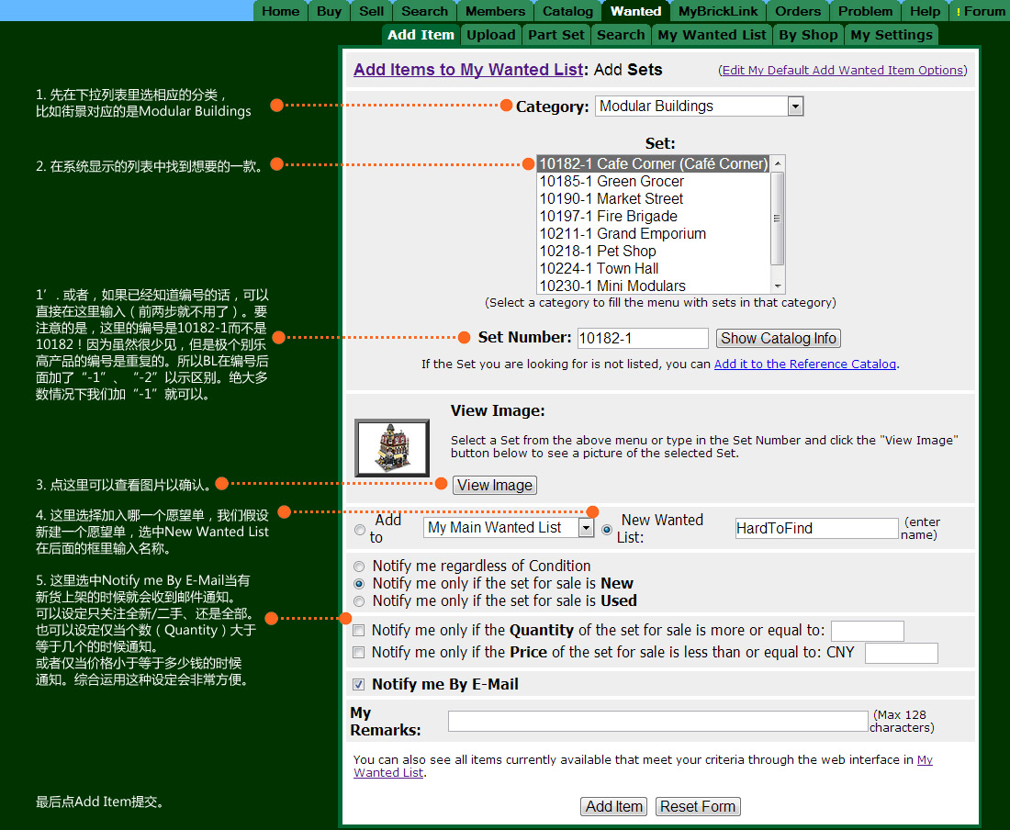The image size is (1010, 830).
Task: Check the Quantity notification checkbox
Action: tap(358, 631)
